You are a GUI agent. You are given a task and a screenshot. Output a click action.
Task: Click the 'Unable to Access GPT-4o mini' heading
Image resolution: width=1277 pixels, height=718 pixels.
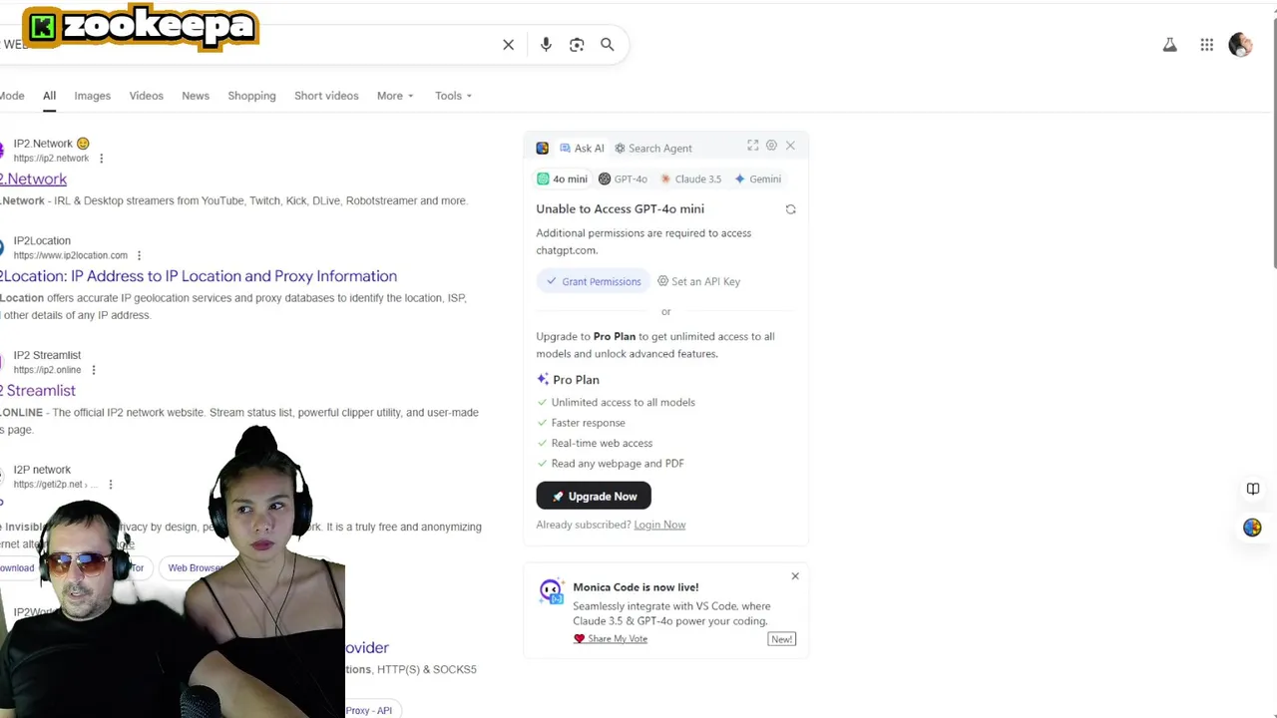click(x=620, y=208)
